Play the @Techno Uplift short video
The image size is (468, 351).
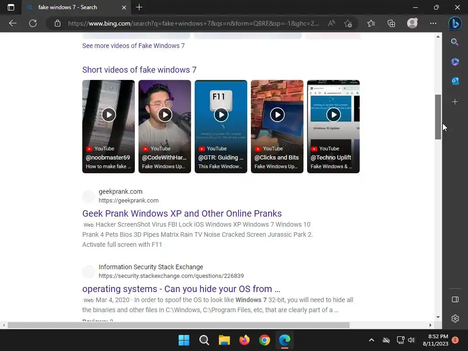[x=333, y=115]
